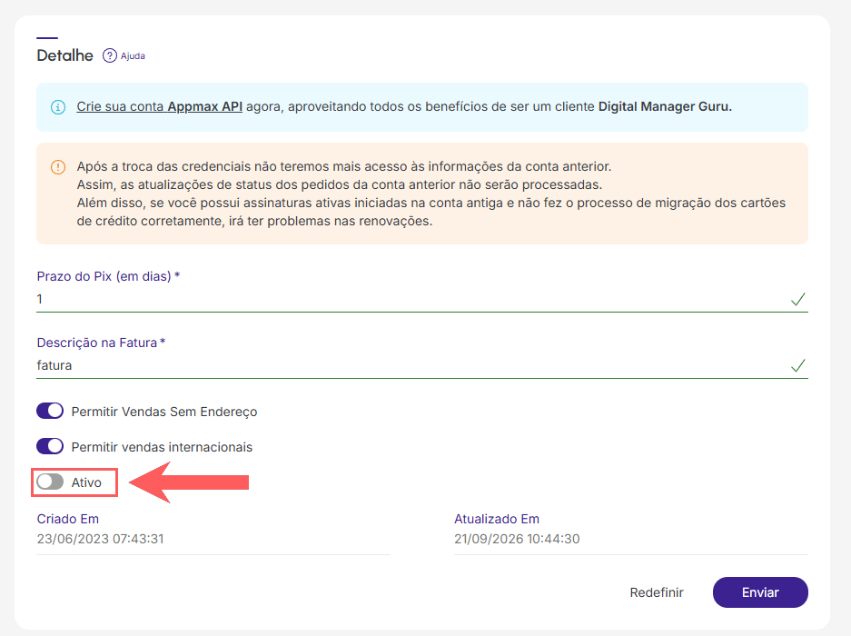The image size is (851, 636).
Task: Click the Ajuda link text
Action: point(133,56)
